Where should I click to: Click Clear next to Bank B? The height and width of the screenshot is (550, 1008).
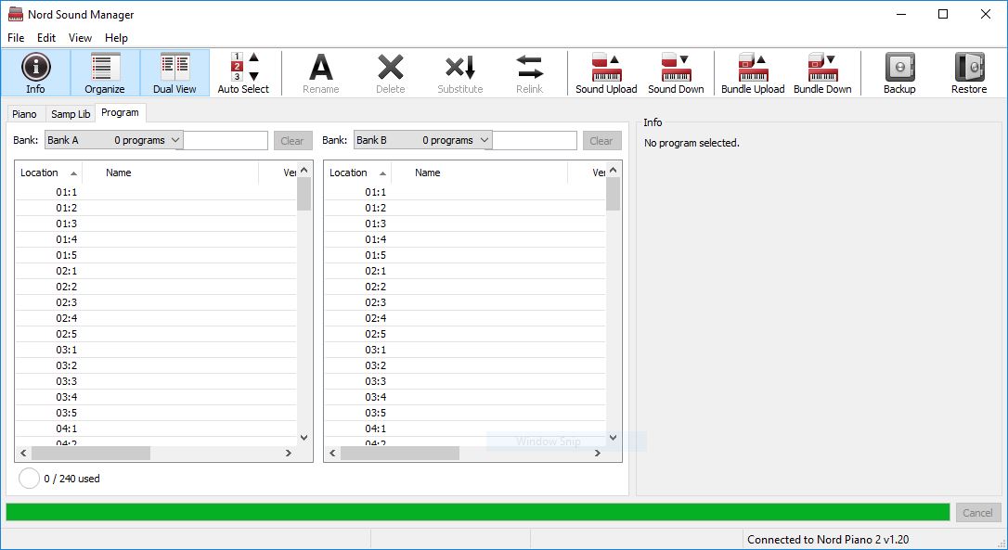(x=601, y=140)
